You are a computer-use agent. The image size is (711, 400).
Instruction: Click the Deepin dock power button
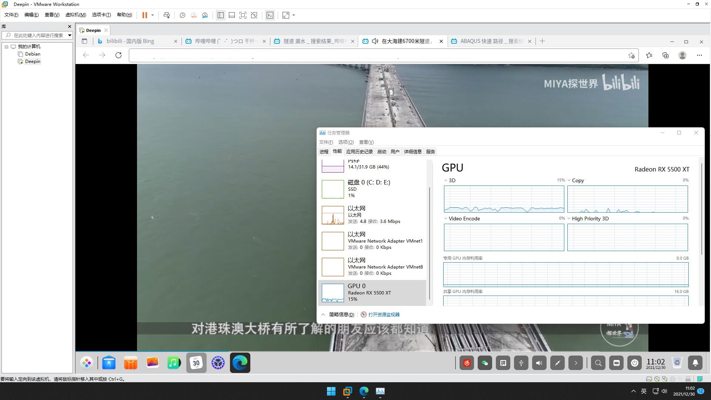pyautogui.click(x=634, y=363)
